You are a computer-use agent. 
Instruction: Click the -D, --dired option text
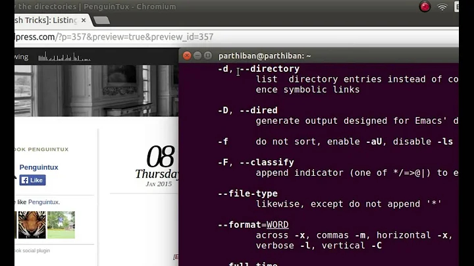(248, 111)
